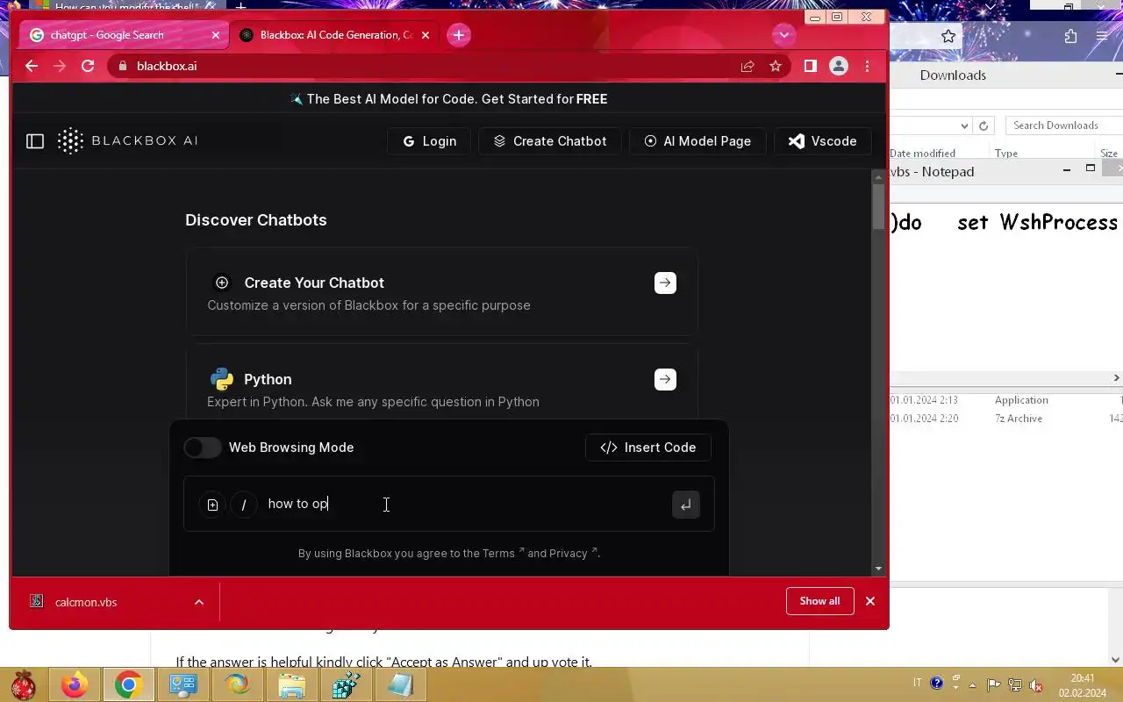Image resolution: width=1123 pixels, height=702 pixels.
Task: Click the share page icon in address bar
Action: [x=747, y=66]
